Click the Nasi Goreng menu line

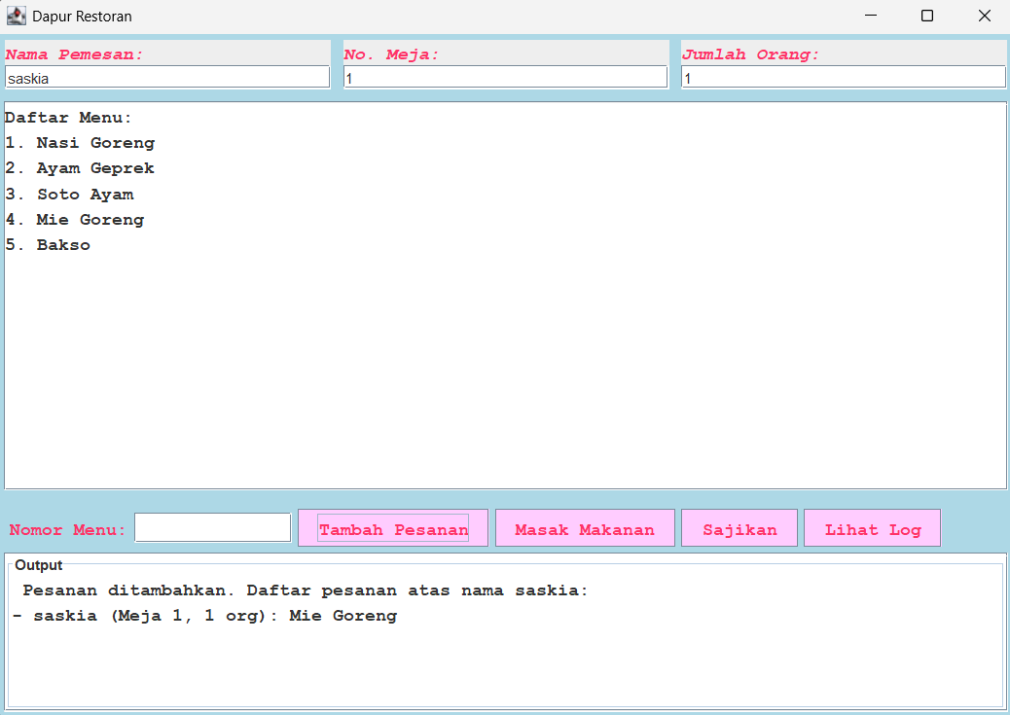coord(81,143)
